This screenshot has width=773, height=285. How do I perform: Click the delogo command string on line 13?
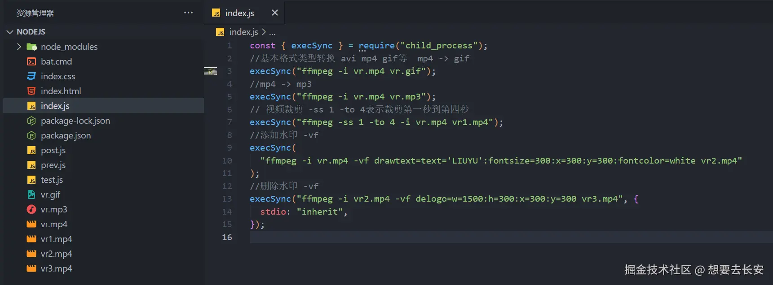tap(460, 199)
